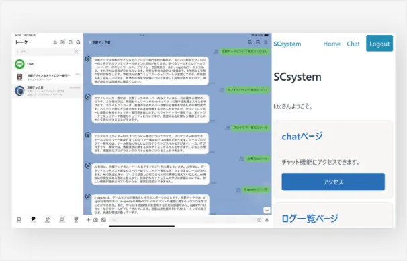Image resolution: width=407 pixels, height=261 pixels.
Task: Open the chat menu hamburger icon
Action: coord(266,42)
